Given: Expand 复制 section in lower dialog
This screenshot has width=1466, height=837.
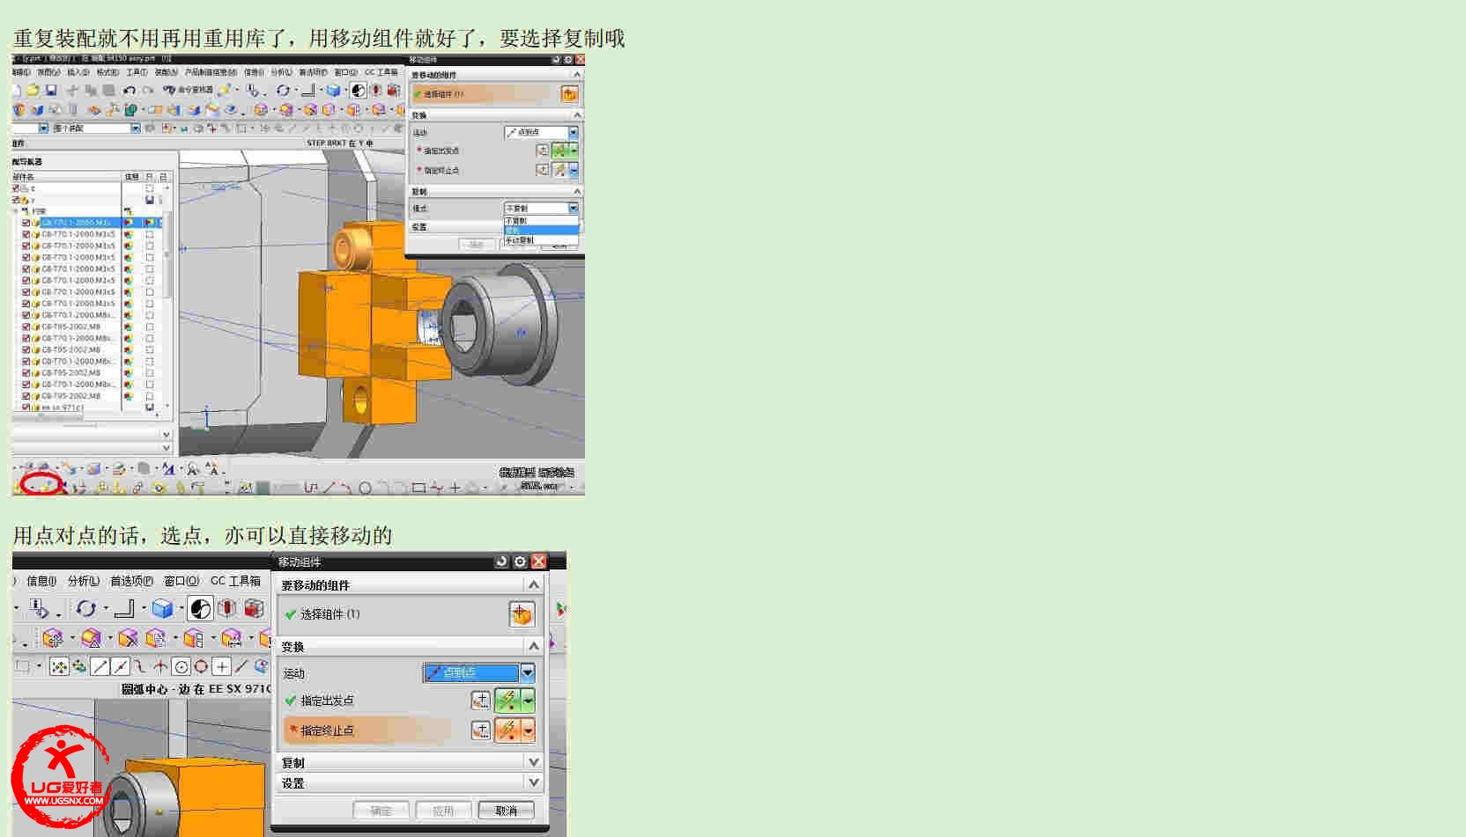Looking at the screenshot, I should point(532,761).
